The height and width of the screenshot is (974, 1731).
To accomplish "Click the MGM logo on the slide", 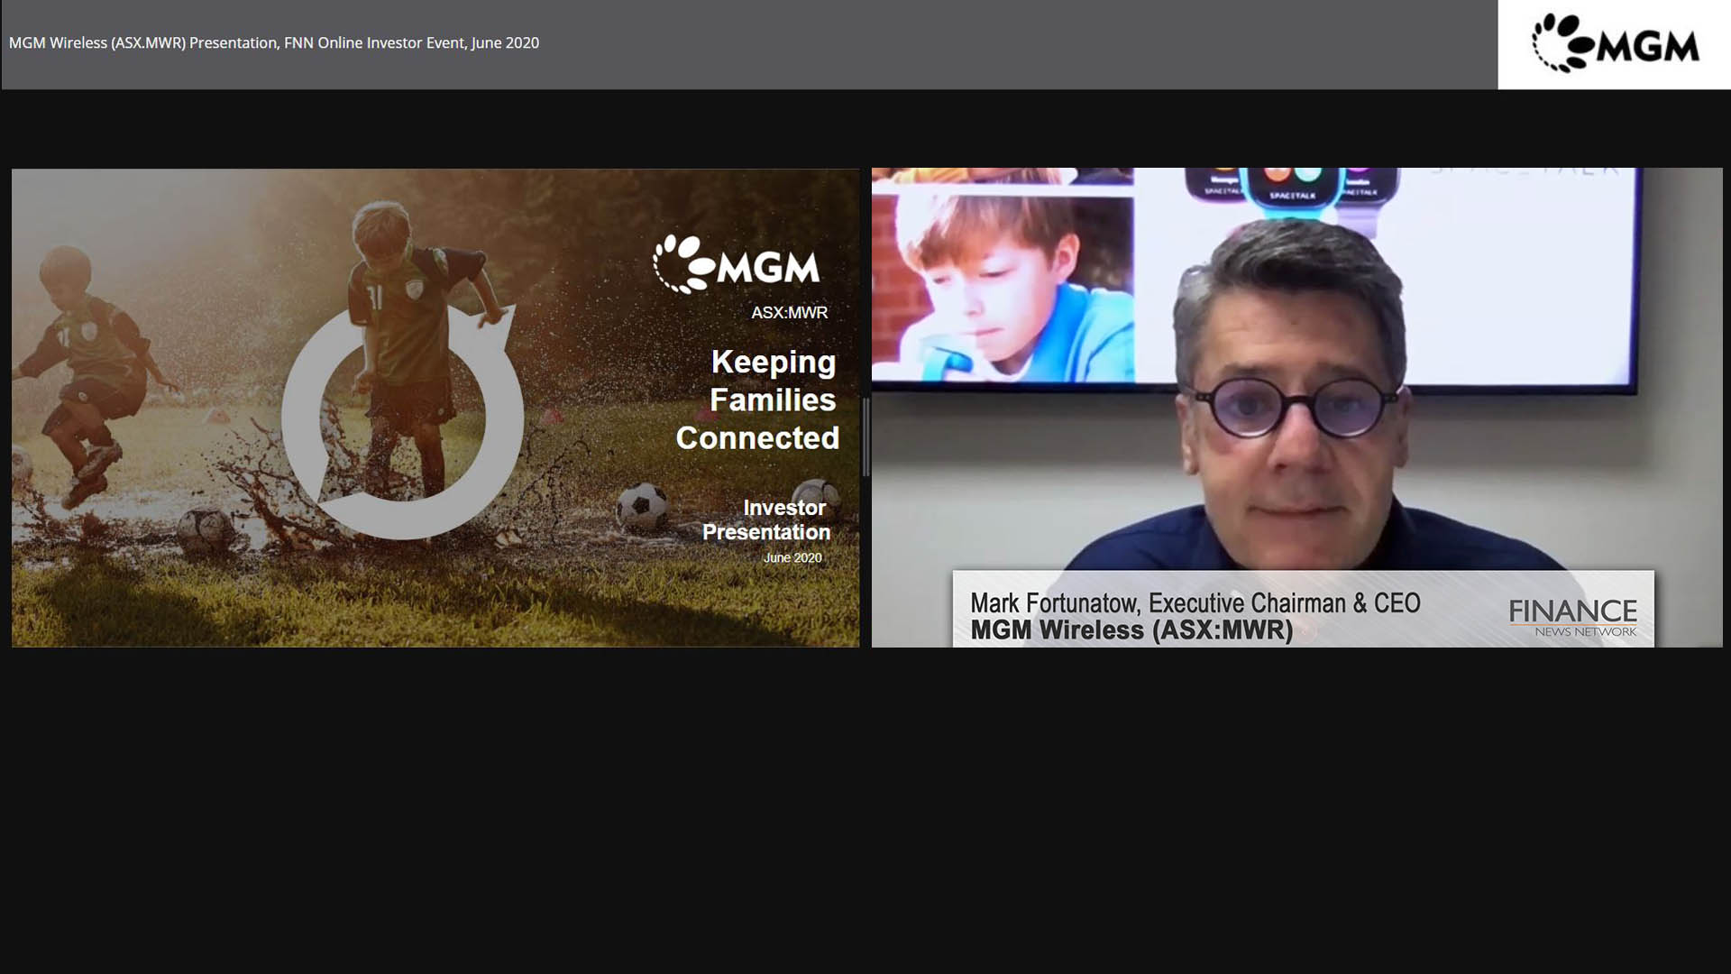I will [x=737, y=264].
